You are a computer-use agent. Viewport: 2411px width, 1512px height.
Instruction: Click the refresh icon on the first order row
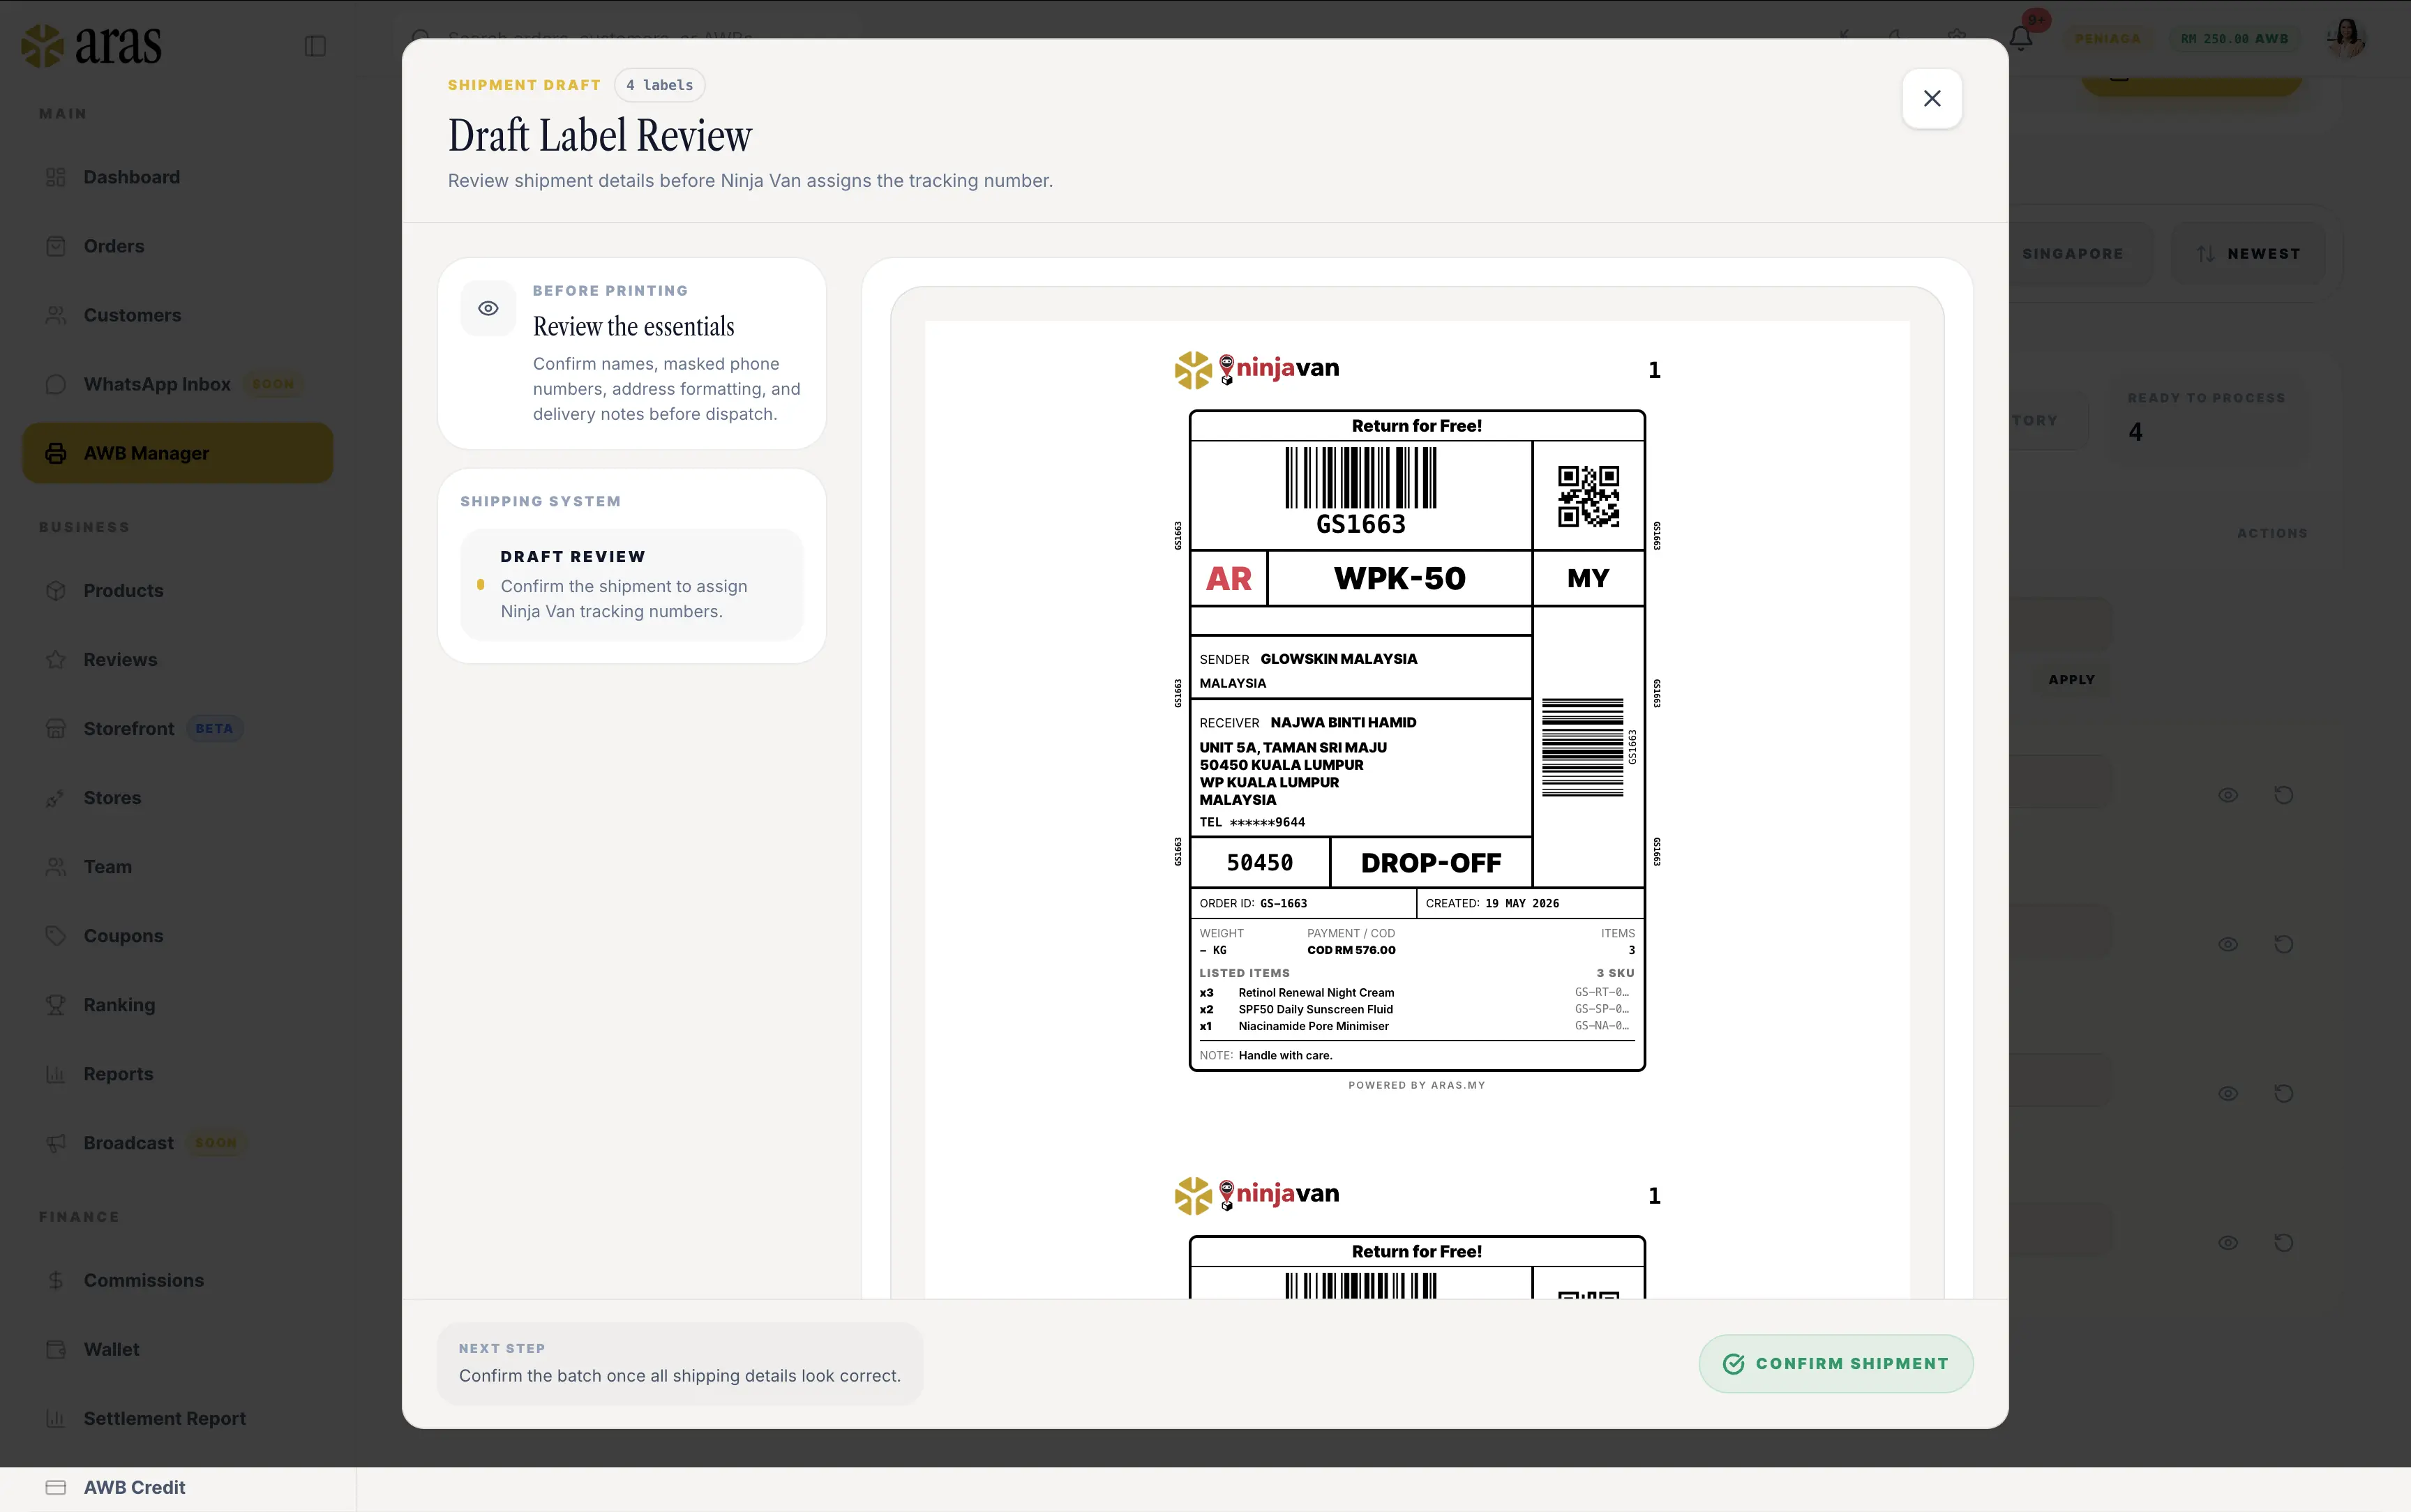tap(2284, 796)
